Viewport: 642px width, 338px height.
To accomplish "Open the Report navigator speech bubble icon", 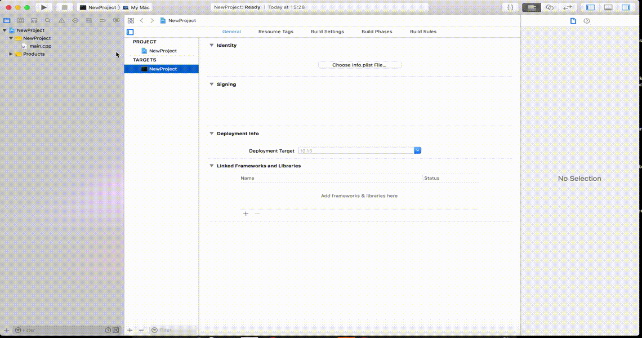I will pyautogui.click(x=116, y=20).
